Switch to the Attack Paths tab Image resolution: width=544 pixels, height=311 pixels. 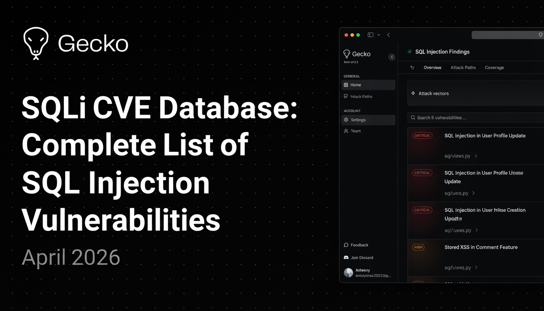point(463,68)
